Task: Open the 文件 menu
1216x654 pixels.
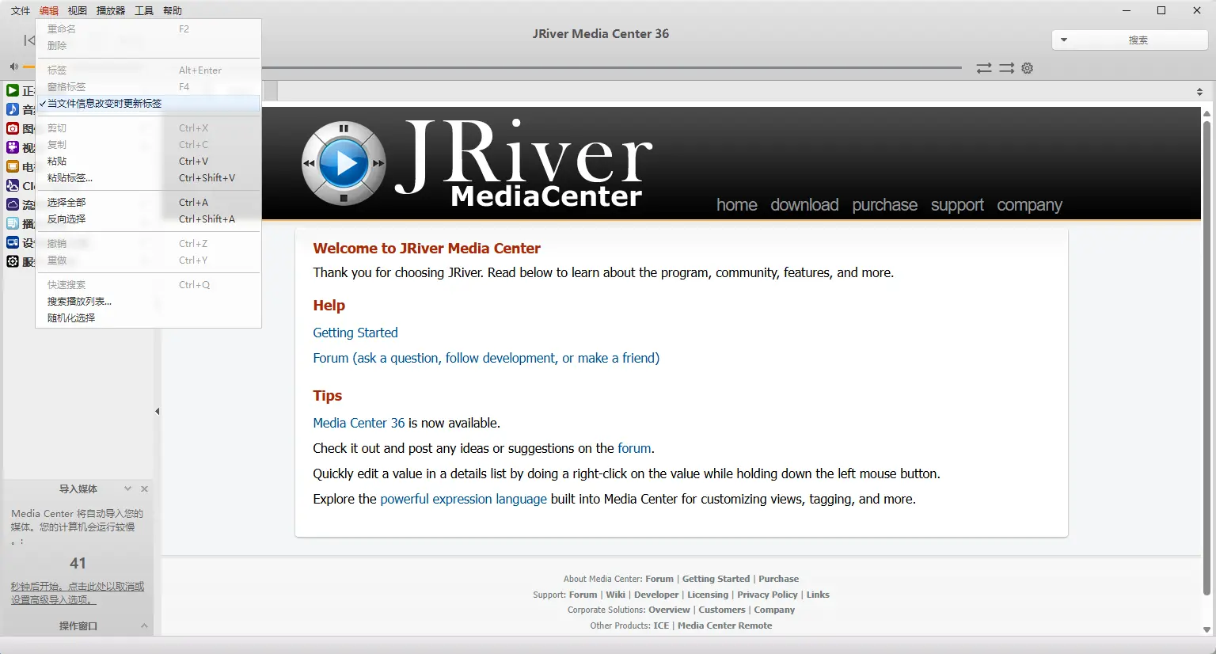Action: [21, 10]
